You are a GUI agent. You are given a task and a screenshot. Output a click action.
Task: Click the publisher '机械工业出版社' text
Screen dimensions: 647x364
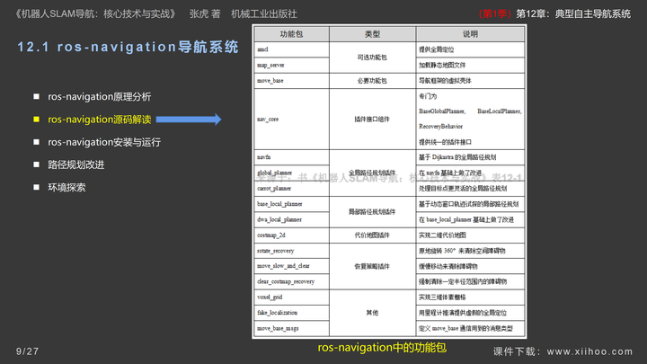pos(264,14)
